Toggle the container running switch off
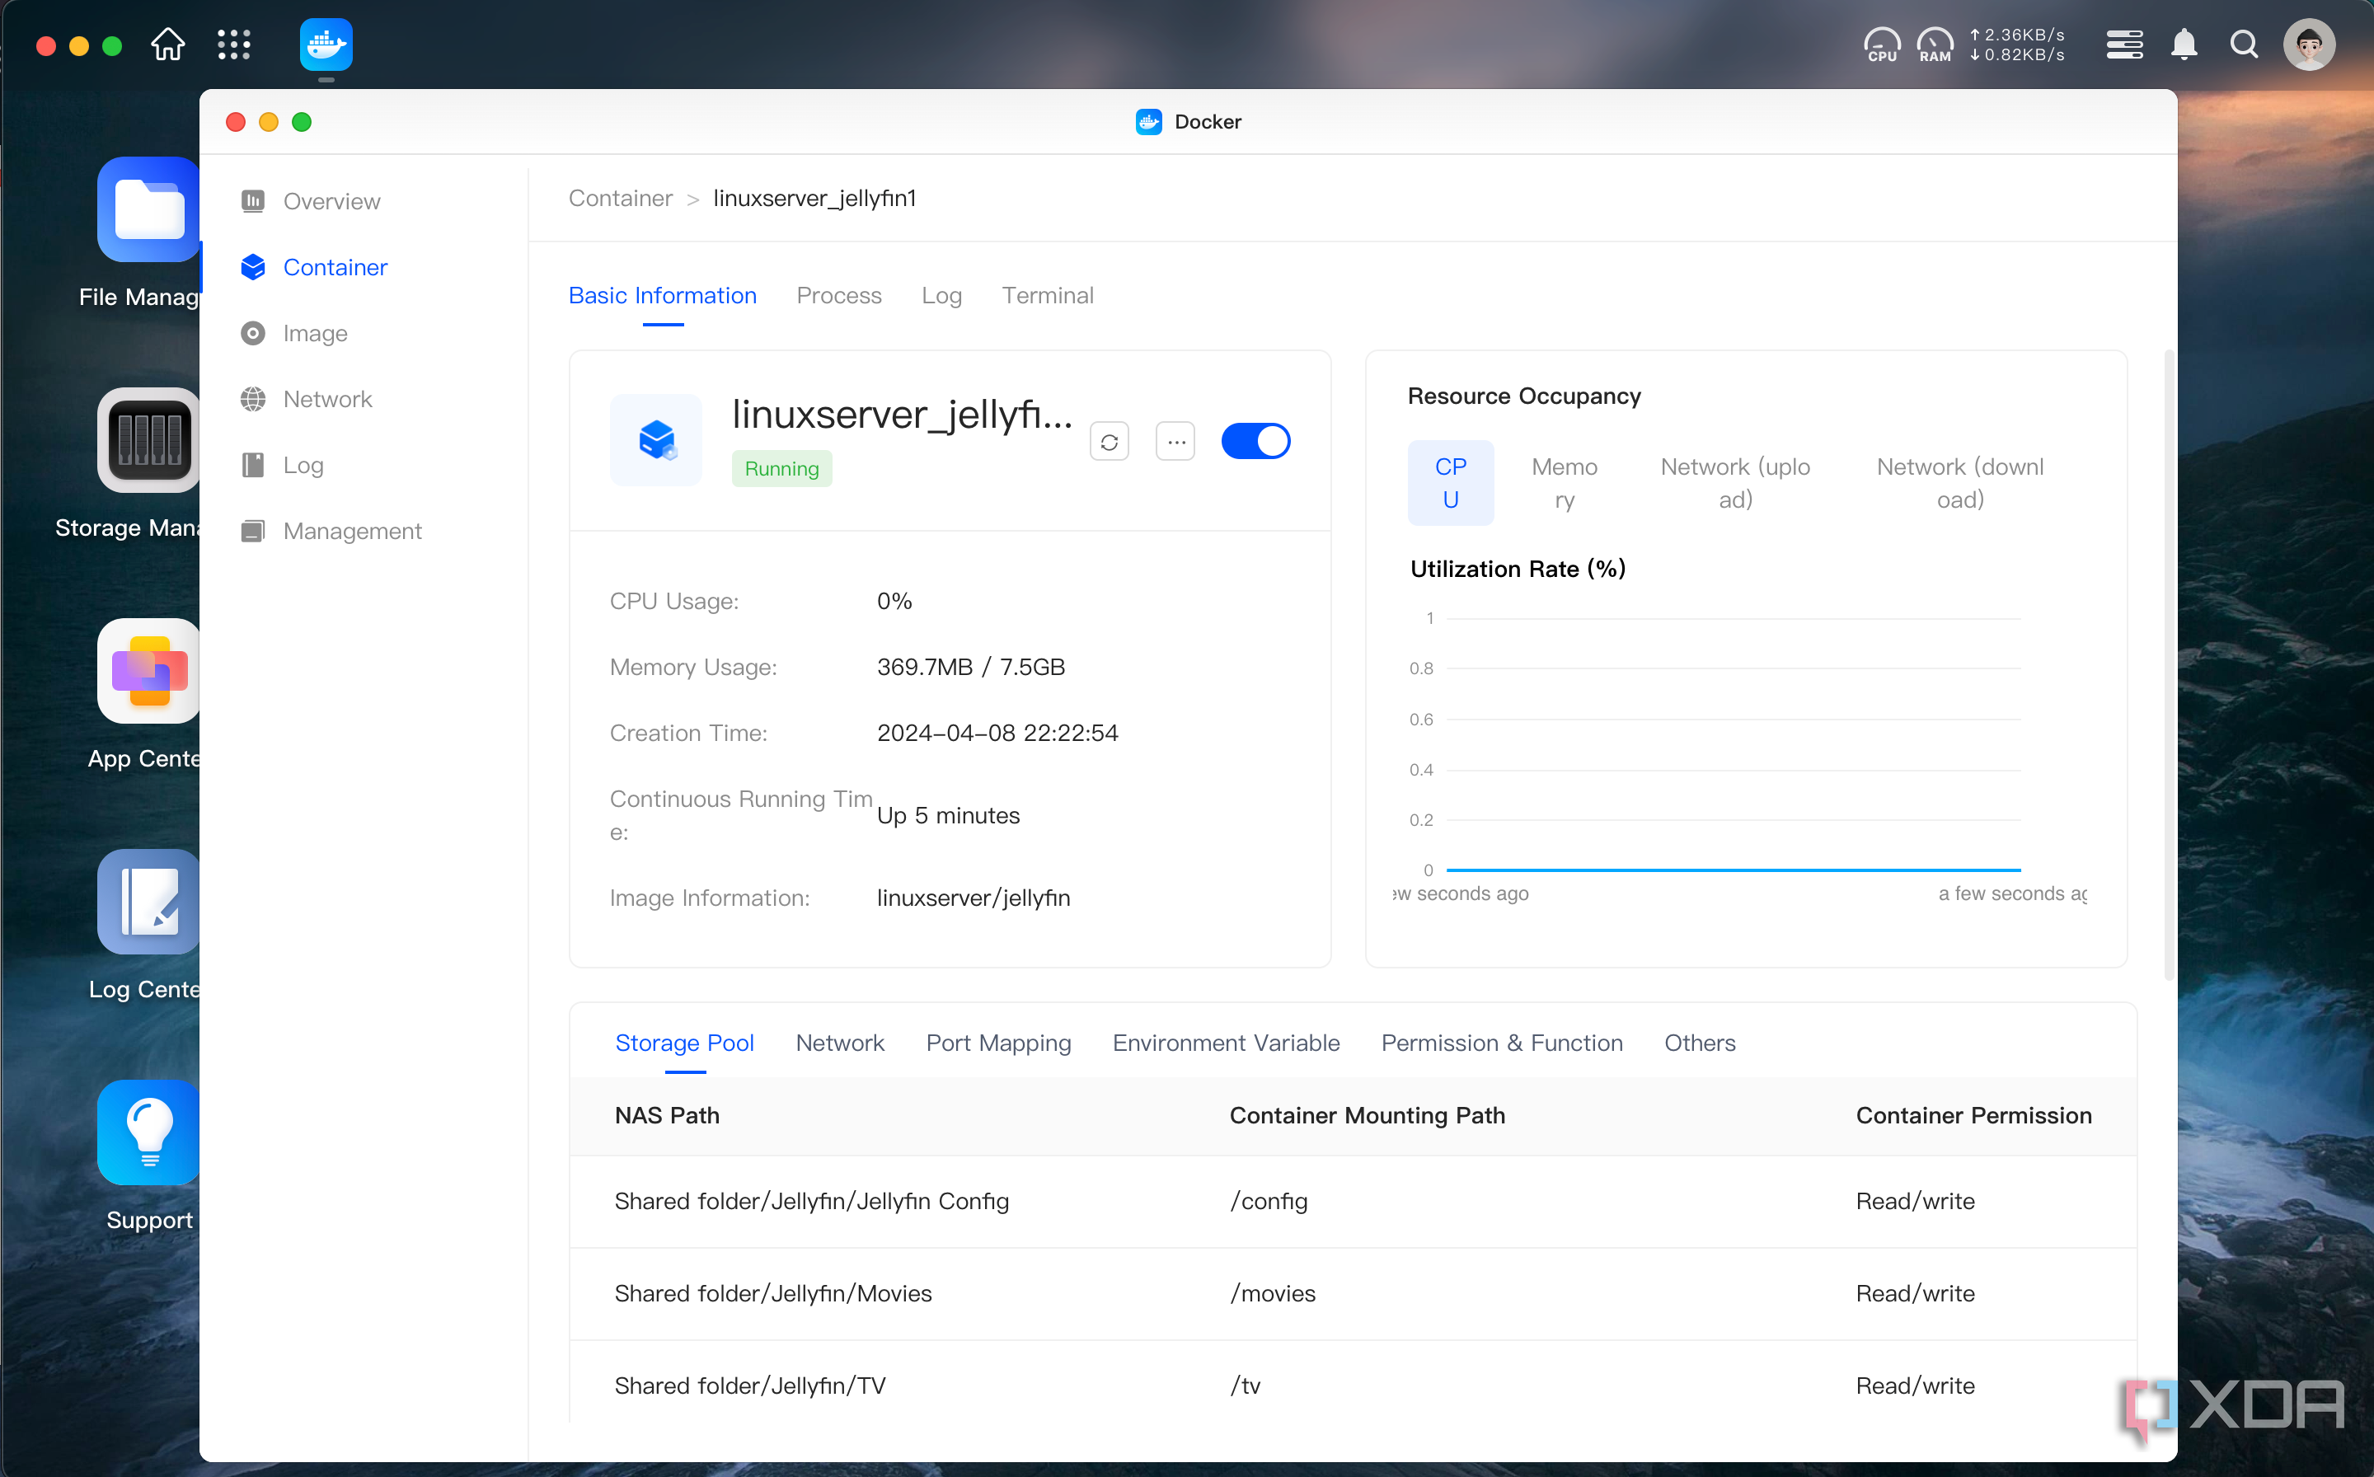The image size is (2374, 1477). 1255,442
